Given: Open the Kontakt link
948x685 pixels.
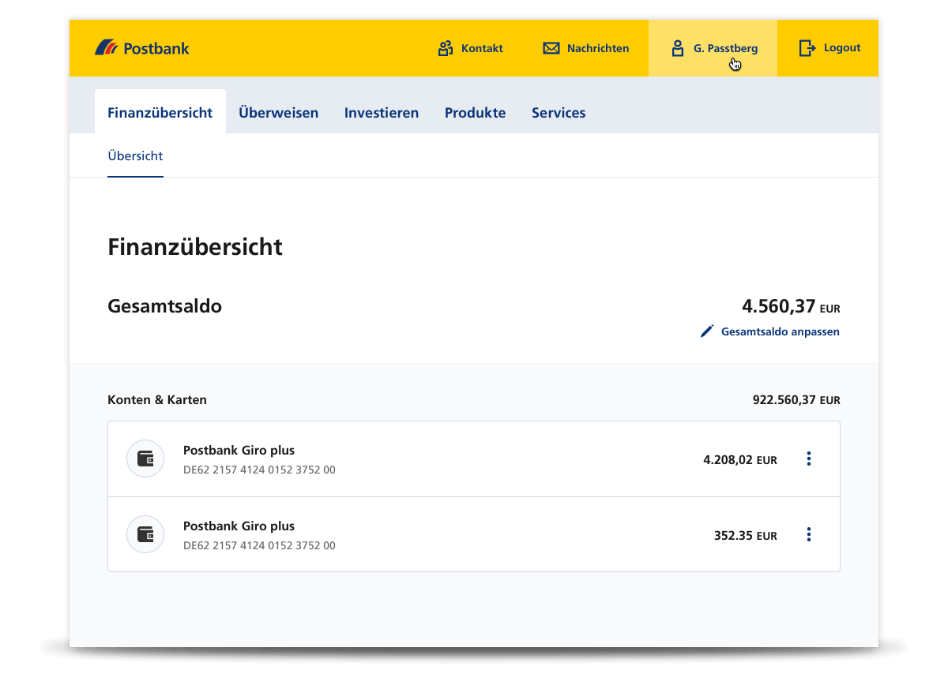Looking at the screenshot, I should tap(482, 48).
